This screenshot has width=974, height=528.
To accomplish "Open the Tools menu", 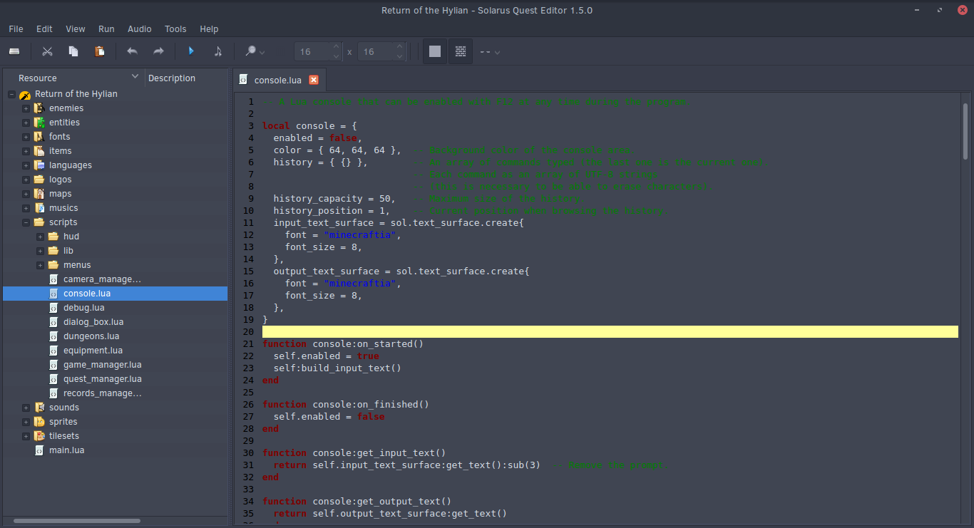I will tap(175, 29).
